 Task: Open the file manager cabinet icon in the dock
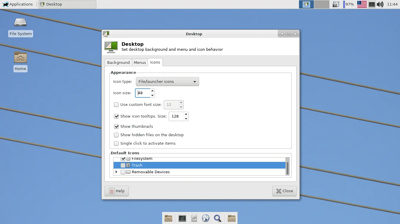194,218
